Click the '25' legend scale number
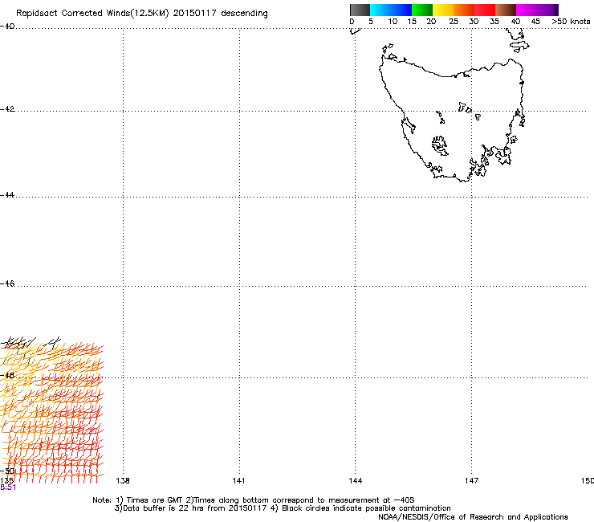 [x=454, y=22]
